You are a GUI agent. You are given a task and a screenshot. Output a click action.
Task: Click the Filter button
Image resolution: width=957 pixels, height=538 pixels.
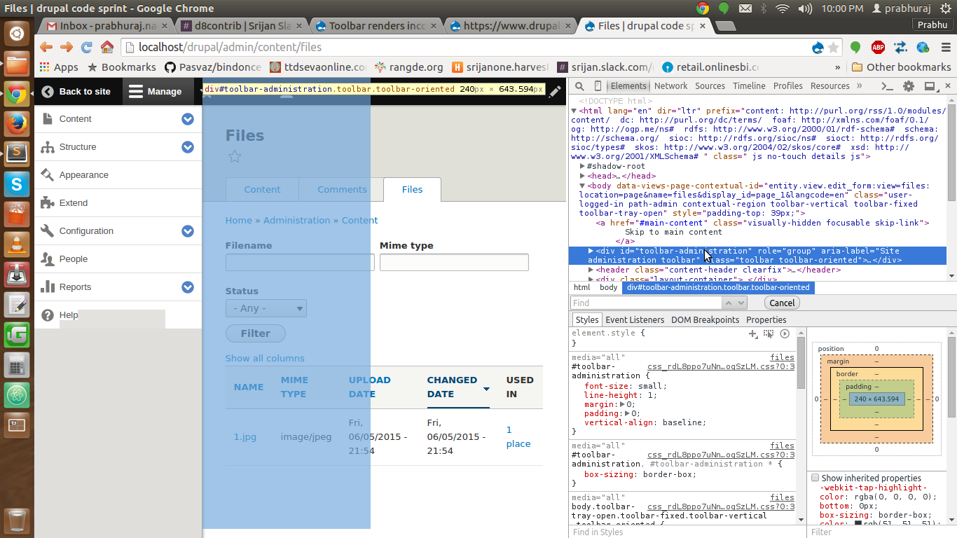click(x=256, y=333)
